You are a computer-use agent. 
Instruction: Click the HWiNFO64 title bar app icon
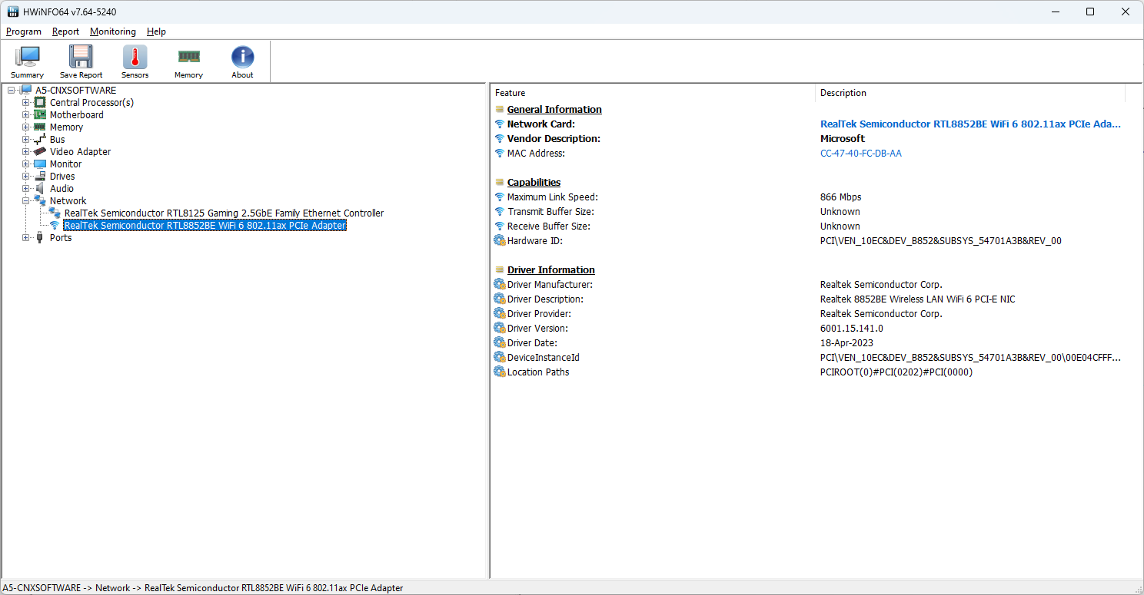[13, 12]
